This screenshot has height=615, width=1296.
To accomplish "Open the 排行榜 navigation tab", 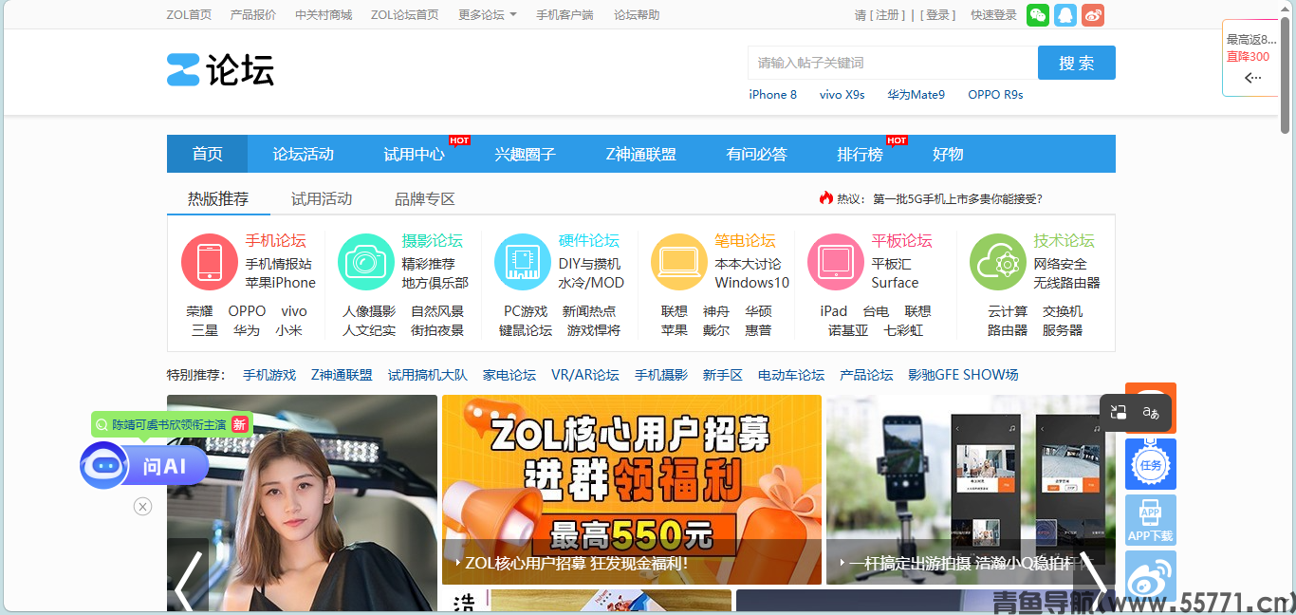I will pos(860,154).
